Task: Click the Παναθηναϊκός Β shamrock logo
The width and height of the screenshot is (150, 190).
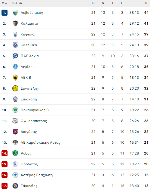Action: pyautogui.click(x=15, y=110)
